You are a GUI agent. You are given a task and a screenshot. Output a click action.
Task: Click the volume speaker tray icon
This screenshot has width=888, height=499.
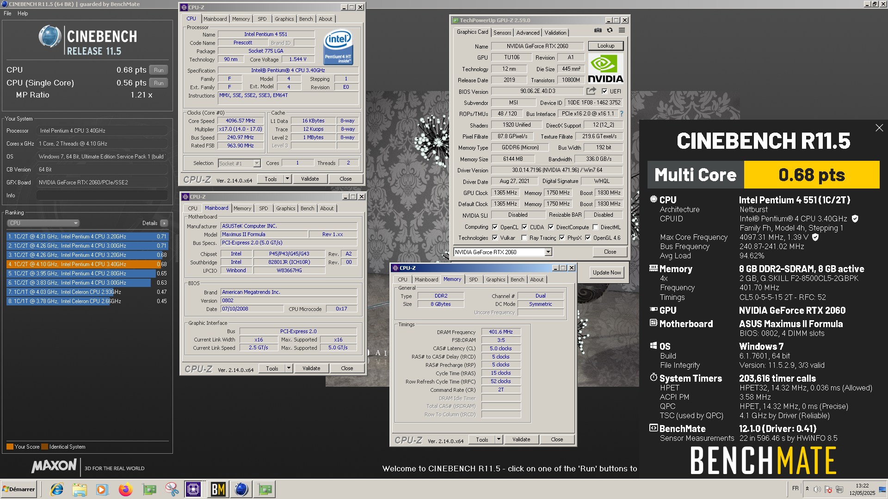coord(817,489)
